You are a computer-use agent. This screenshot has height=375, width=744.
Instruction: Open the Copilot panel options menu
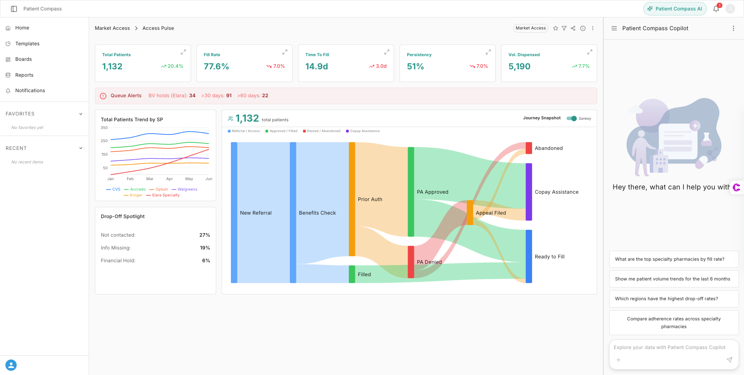pos(733,28)
